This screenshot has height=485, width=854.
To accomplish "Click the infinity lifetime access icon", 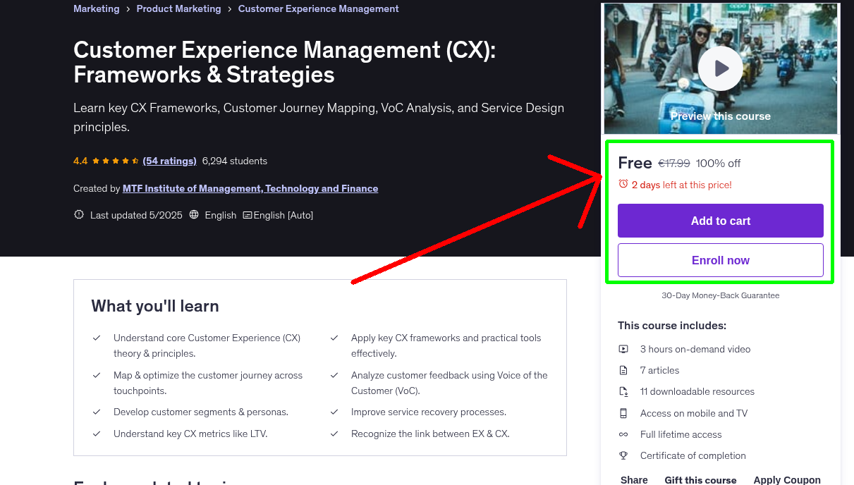I will pos(623,434).
